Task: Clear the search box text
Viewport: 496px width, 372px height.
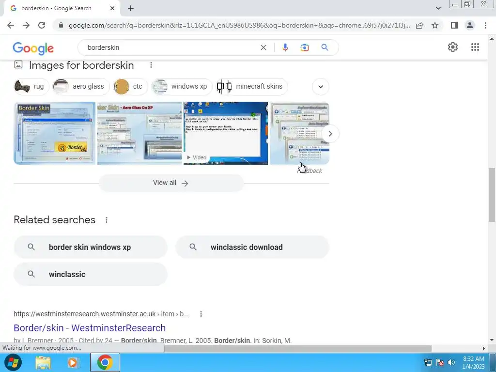Action: [263, 47]
